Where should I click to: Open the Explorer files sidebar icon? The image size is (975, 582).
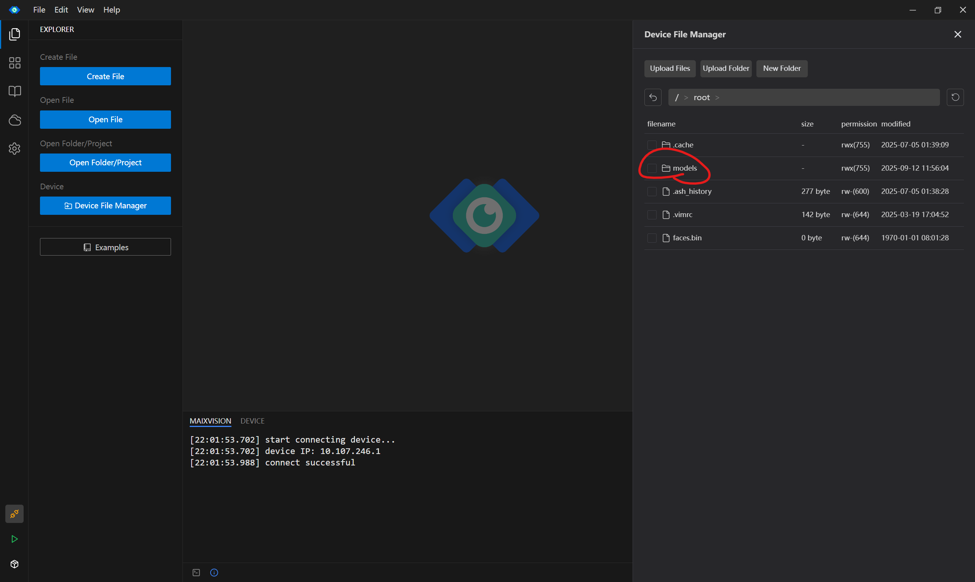(x=14, y=34)
